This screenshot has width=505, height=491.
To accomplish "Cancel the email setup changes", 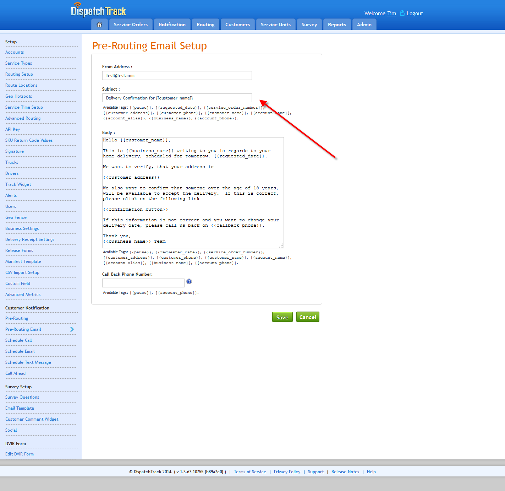I will (307, 317).
